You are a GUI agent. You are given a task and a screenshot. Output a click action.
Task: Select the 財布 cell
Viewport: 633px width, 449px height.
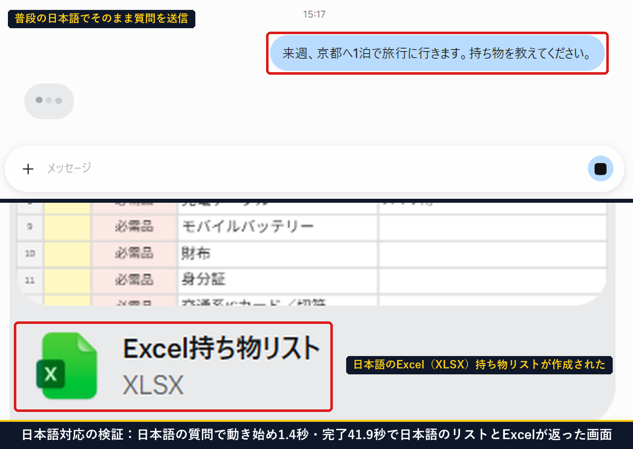pos(278,254)
